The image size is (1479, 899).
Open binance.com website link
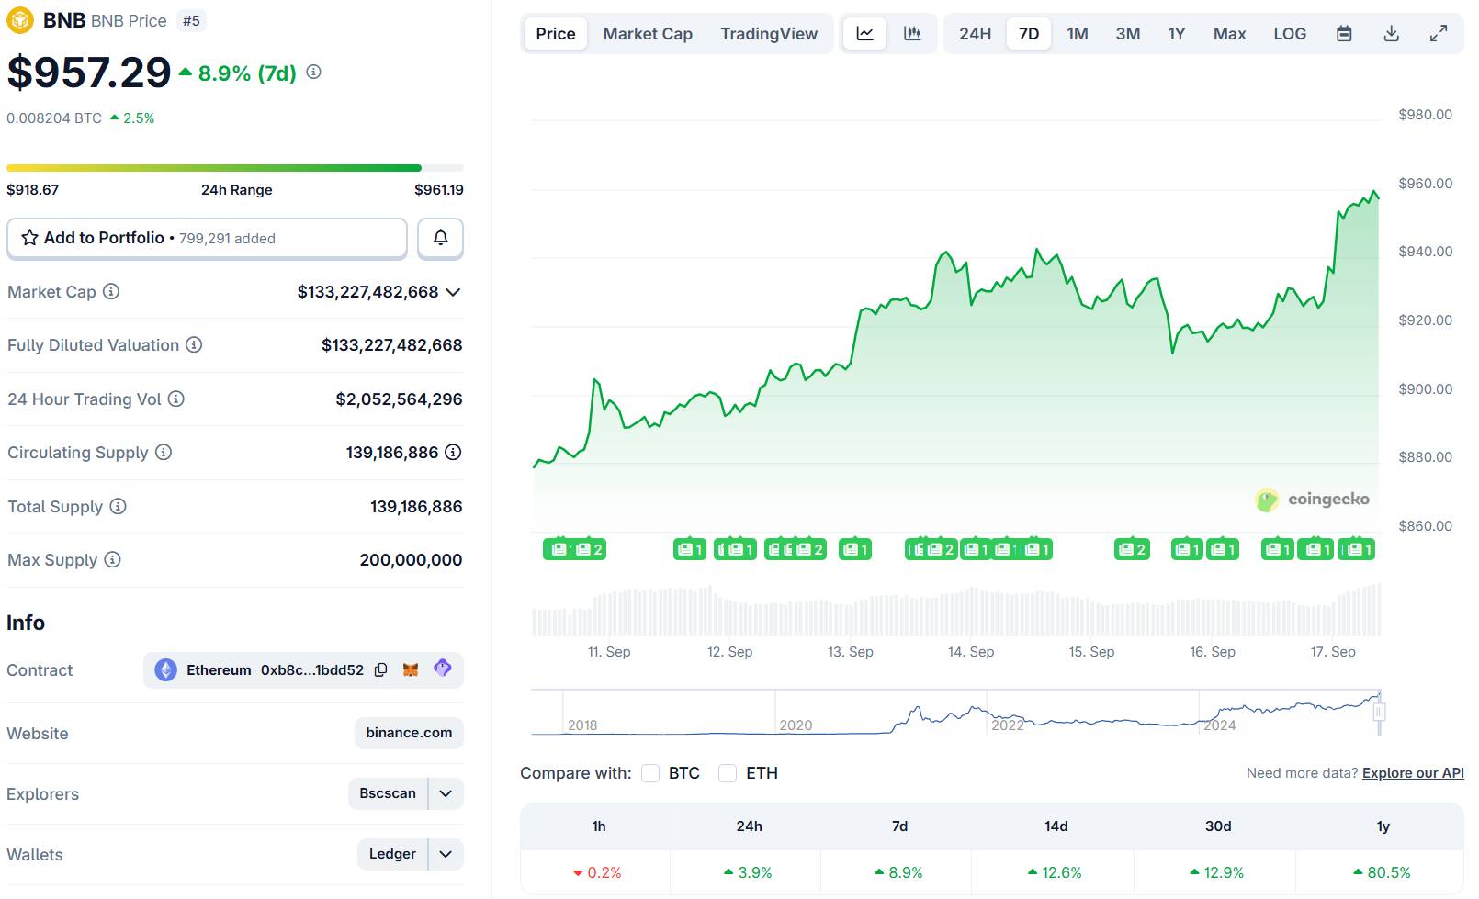tap(409, 733)
